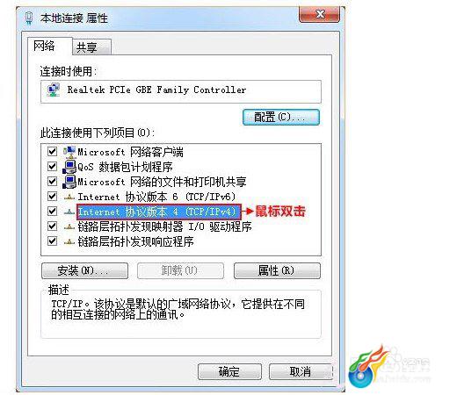Switch to the 共享 tab
The width and height of the screenshot is (457, 395).
(x=91, y=47)
